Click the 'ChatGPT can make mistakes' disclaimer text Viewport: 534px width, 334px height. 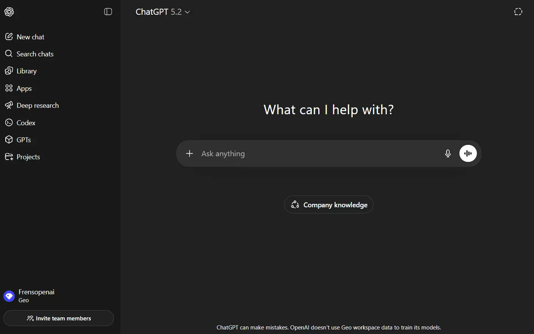tap(329, 327)
